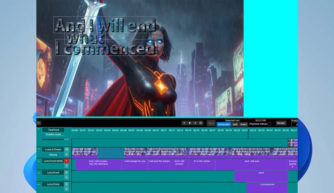
Task: Select the 'And I will scream, into the darkness' clip
Action: pos(98,165)
